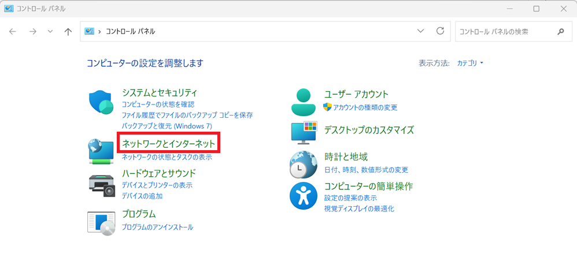
Task: Select コントロール パネル breadcrumb in address bar
Action: coord(130,32)
